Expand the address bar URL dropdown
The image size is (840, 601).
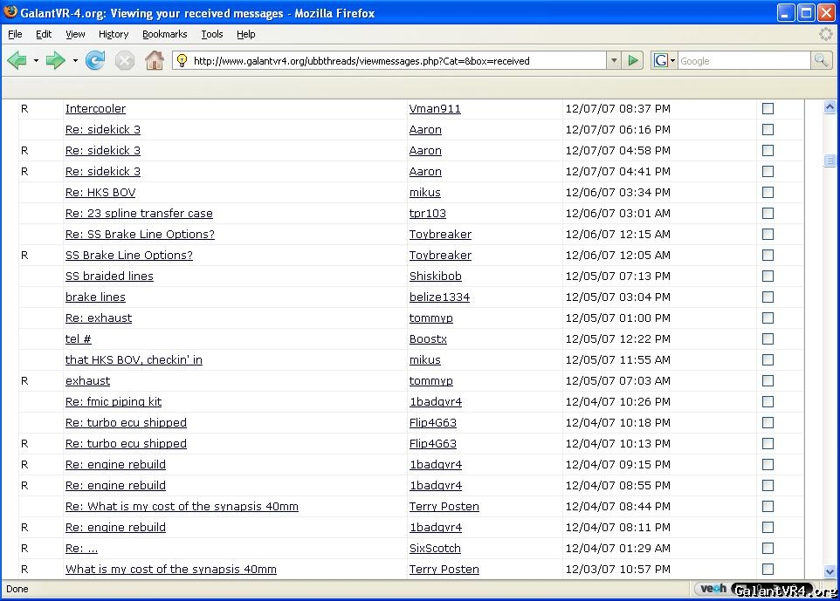point(614,60)
